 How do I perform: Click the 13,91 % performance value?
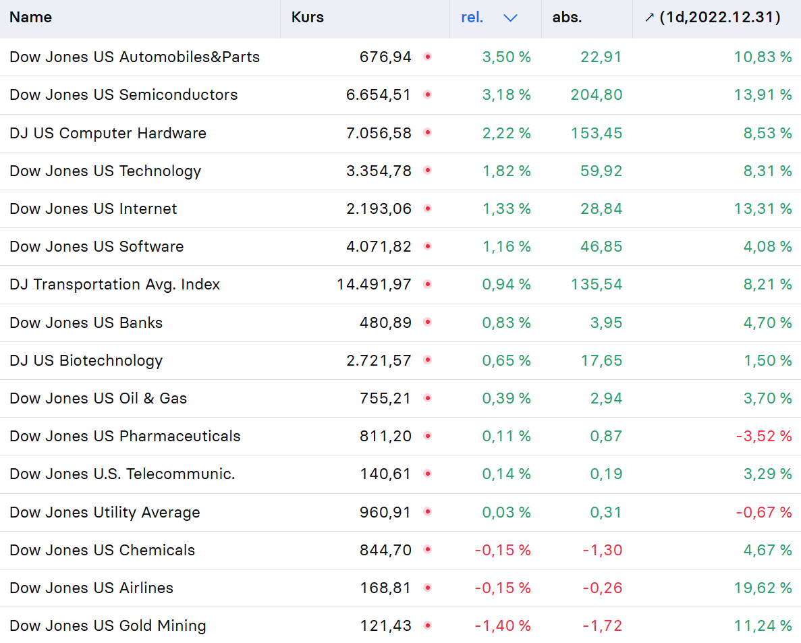763,94
